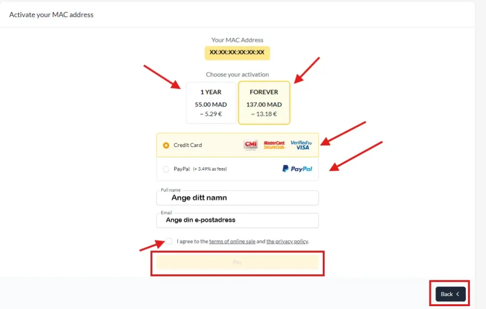Click the yellow MAC address badge

point(237,53)
